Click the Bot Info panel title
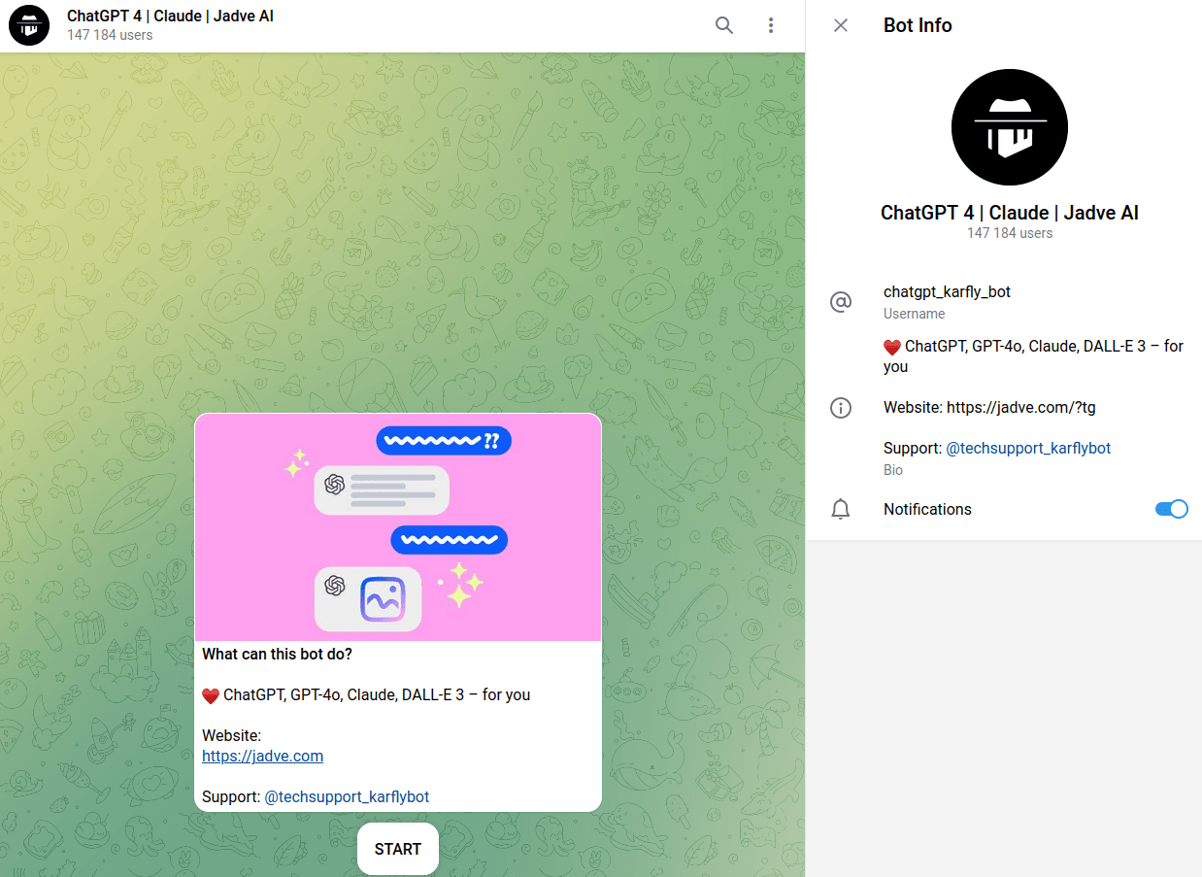Screen dimensions: 1202x877 [918, 25]
